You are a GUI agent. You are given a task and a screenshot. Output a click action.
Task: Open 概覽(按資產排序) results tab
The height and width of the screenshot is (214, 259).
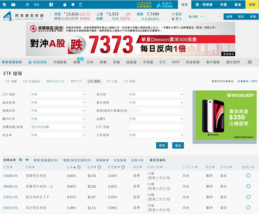coord(46,160)
